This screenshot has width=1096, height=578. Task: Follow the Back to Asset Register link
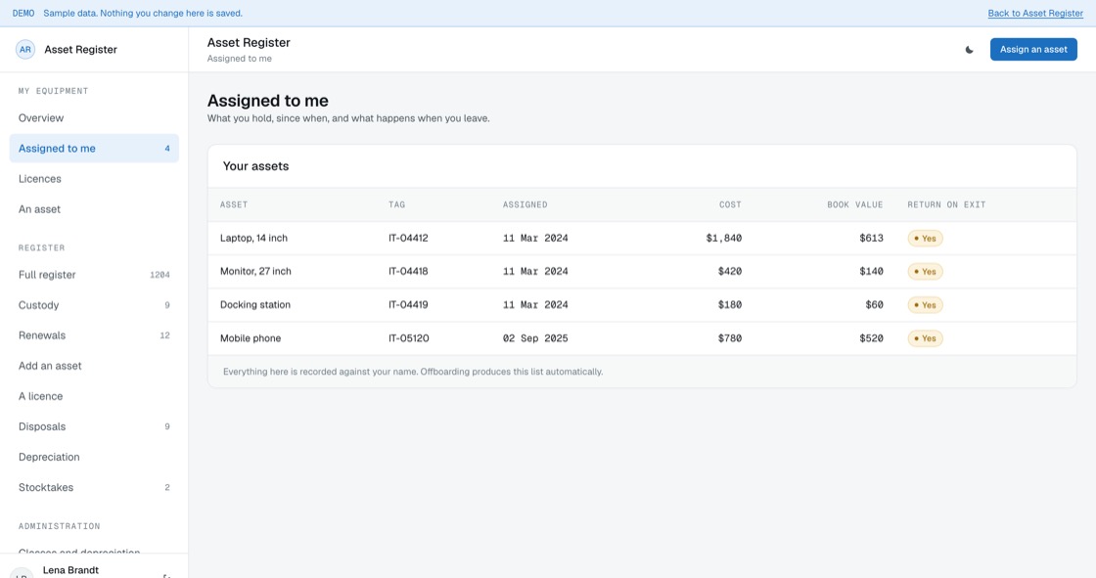pos(1035,14)
